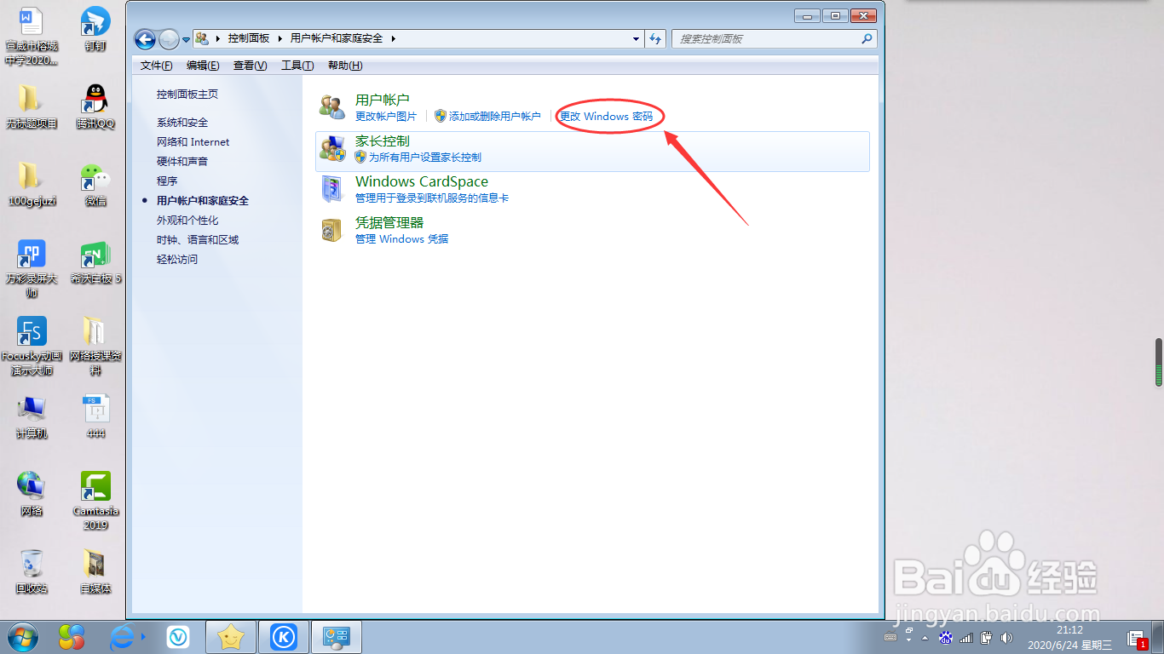Open the Windows Start button

pos(23,637)
